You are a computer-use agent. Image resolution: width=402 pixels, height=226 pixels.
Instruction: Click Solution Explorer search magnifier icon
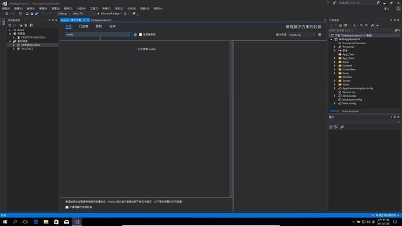(x=396, y=31)
